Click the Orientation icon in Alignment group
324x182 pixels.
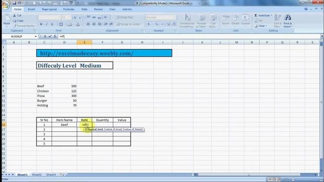click(x=106, y=17)
